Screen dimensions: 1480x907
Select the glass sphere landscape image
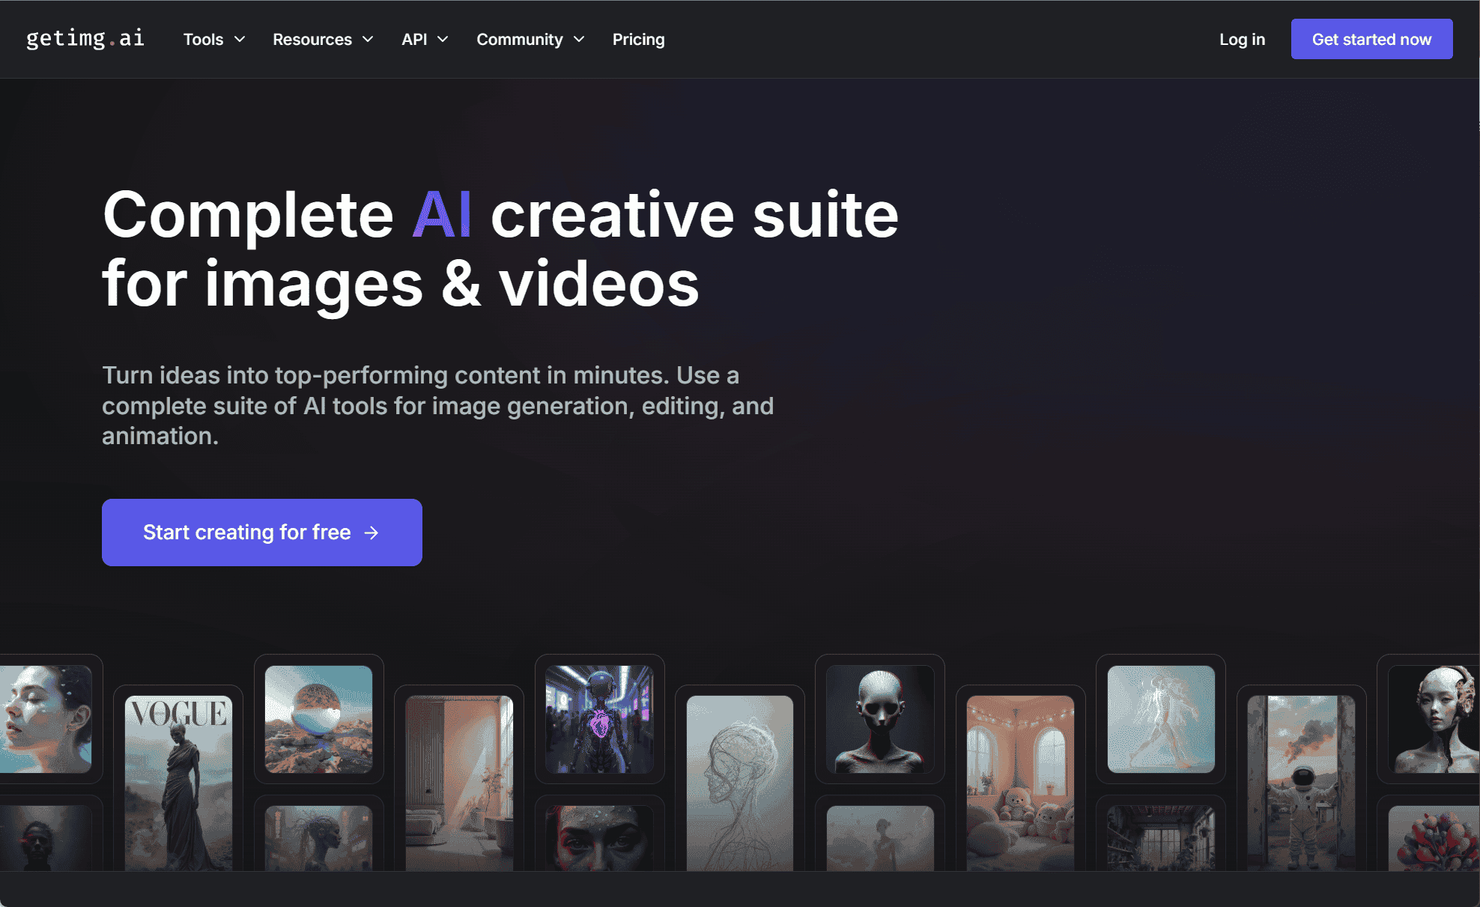tap(318, 719)
